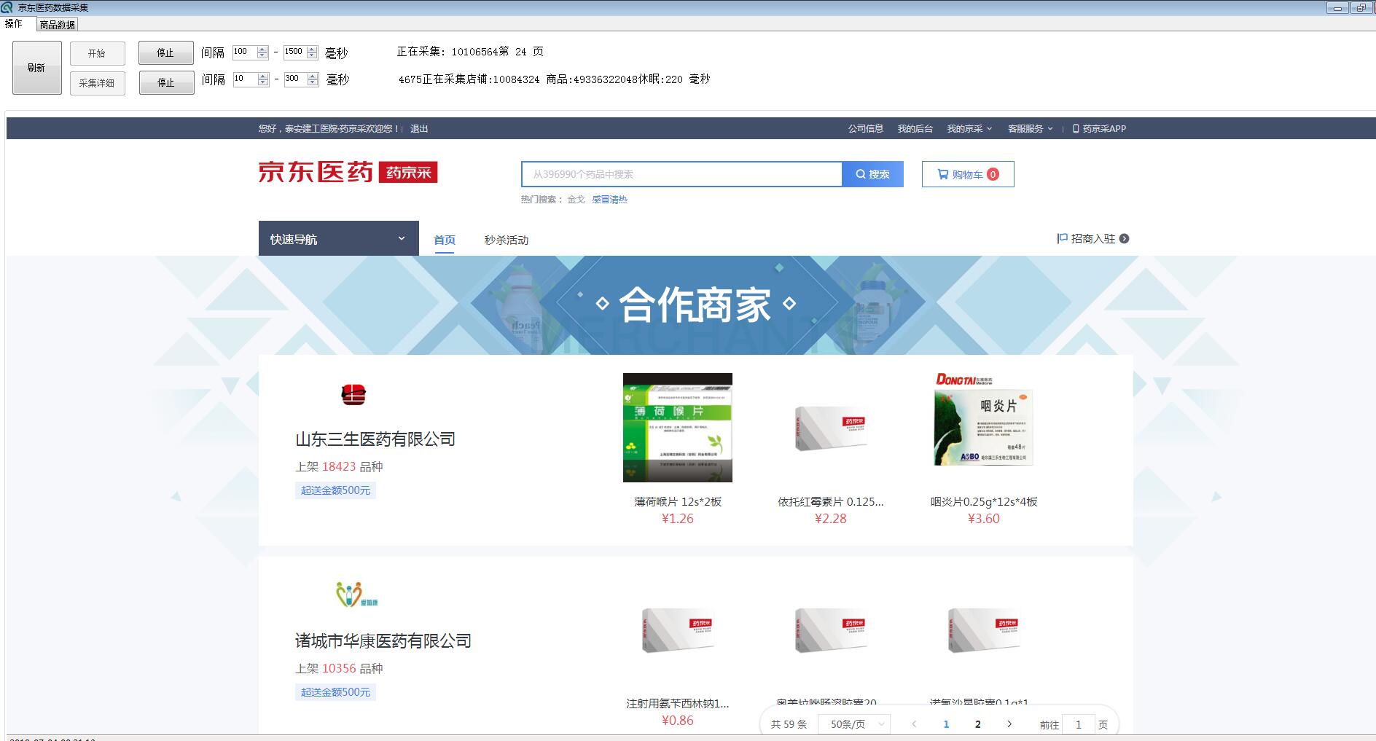Viewport: 1376px width, 741px height.
Task: Click product title 注射用氨苄西林钠1...
Action: tap(678, 703)
